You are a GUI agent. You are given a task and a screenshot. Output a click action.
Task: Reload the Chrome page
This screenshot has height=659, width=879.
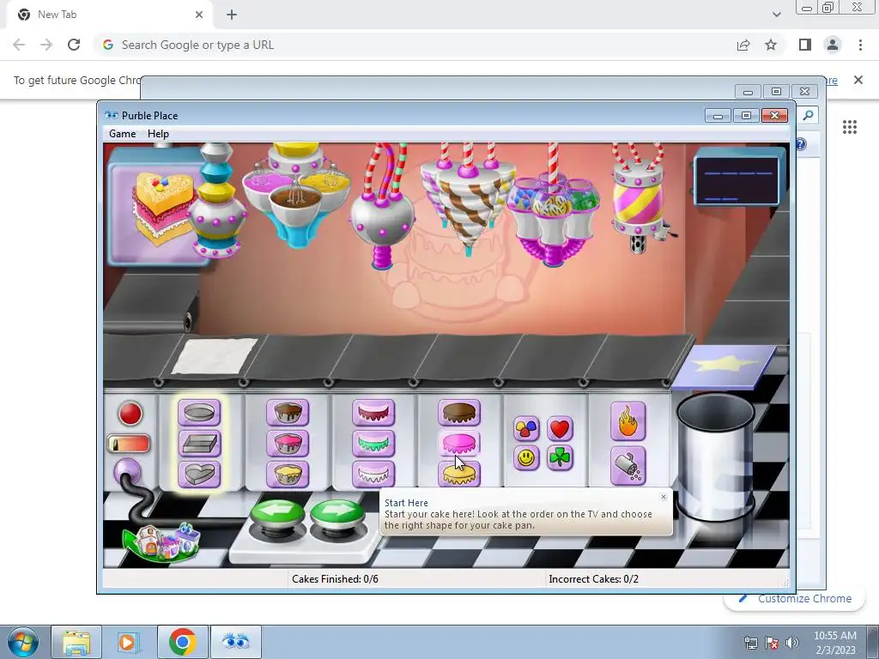pyautogui.click(x=74, y=45)
